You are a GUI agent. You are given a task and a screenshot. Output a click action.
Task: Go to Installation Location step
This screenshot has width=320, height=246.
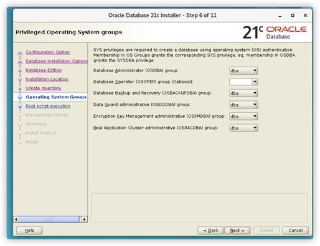pyautogui.click(x=47, y=79)
